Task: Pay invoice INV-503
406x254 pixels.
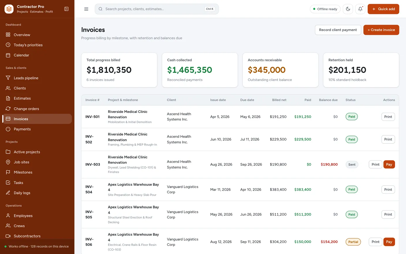Action: pos(389,165)
